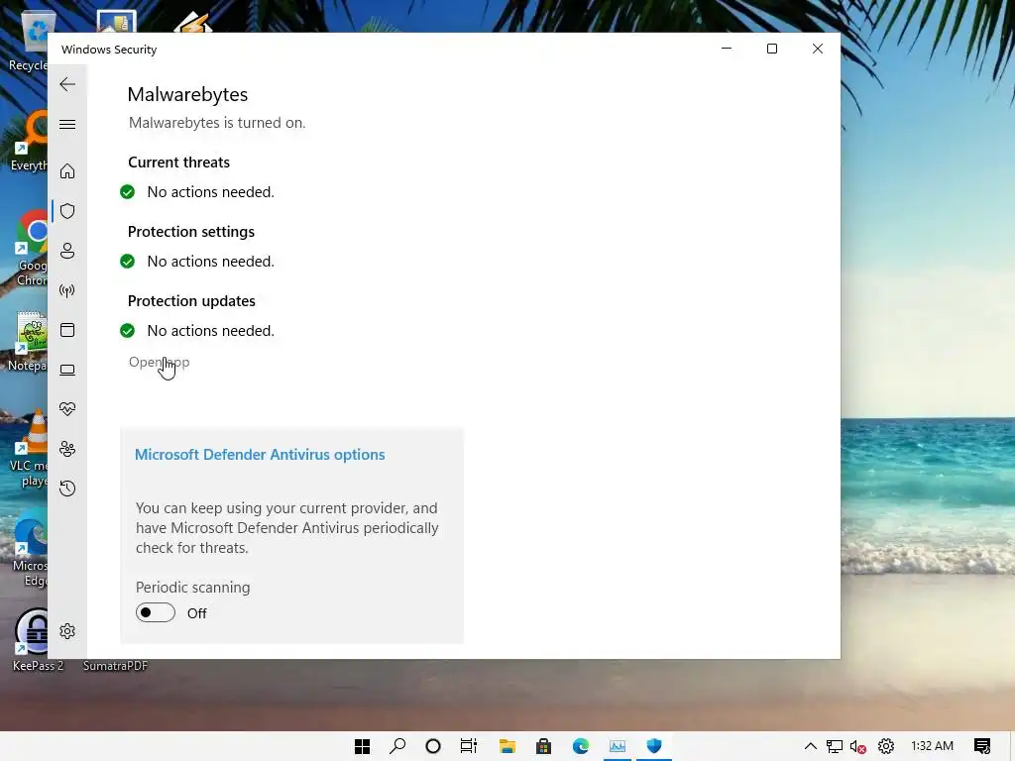This screenshot has height=761, width=1015.
Task: Click green check under Protection updates
Action: pos(128,331)
